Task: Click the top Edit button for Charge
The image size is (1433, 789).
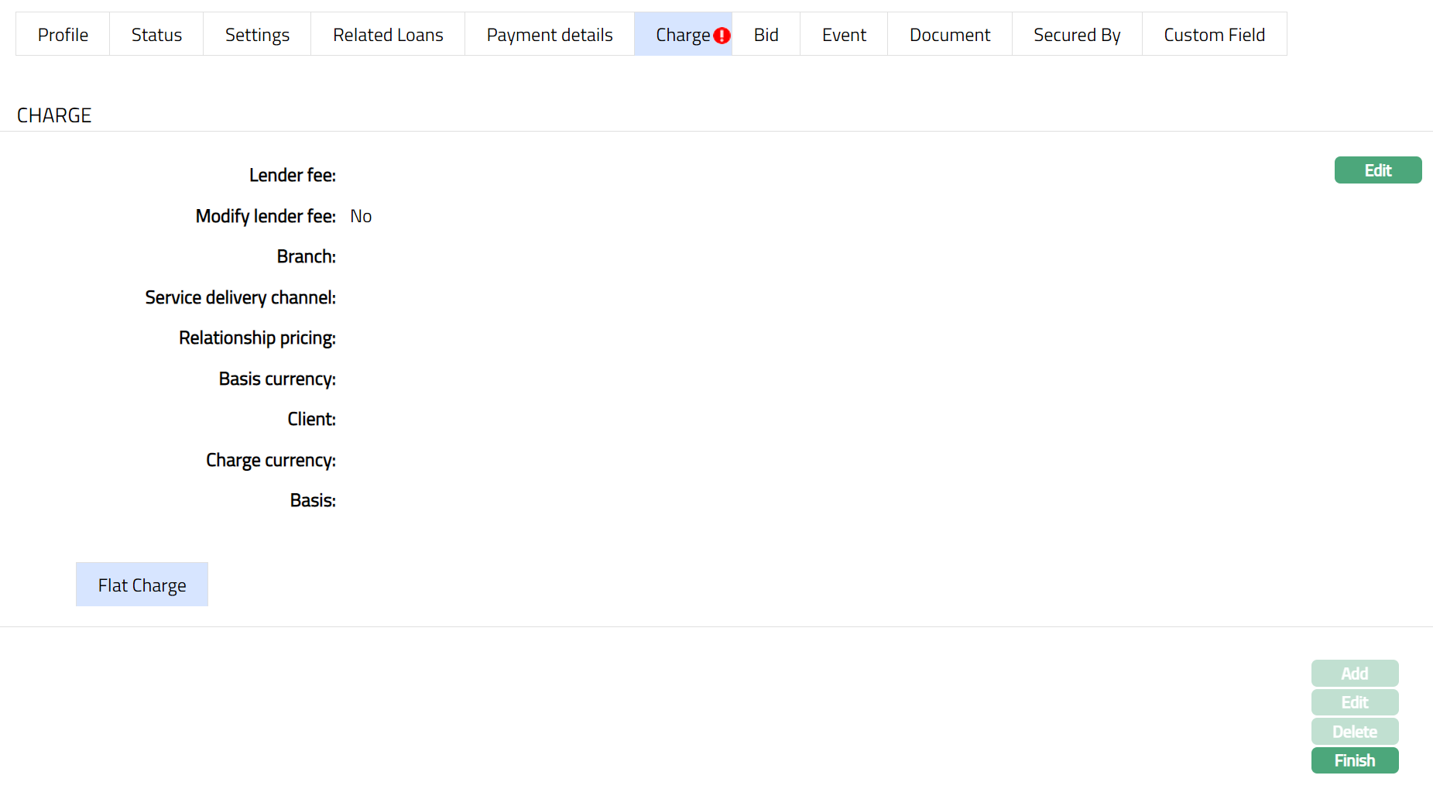Action: 1377,170
